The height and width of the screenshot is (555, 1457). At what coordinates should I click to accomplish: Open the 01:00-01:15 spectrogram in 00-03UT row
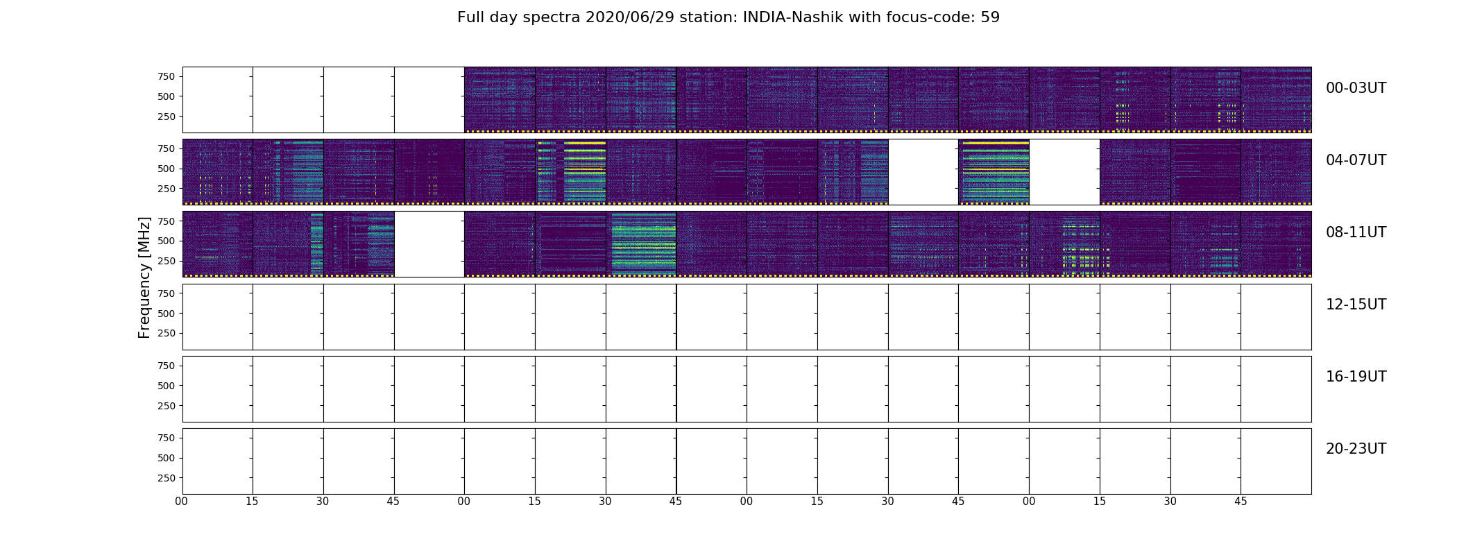pyautogui.click(x=500, y=99)
